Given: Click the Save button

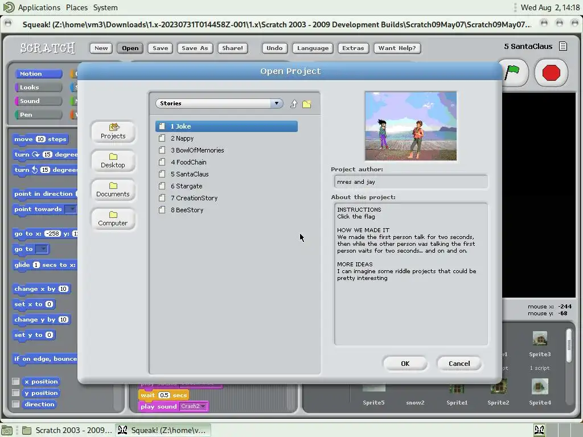Looking at the screenshot, I should coord(160,48).
